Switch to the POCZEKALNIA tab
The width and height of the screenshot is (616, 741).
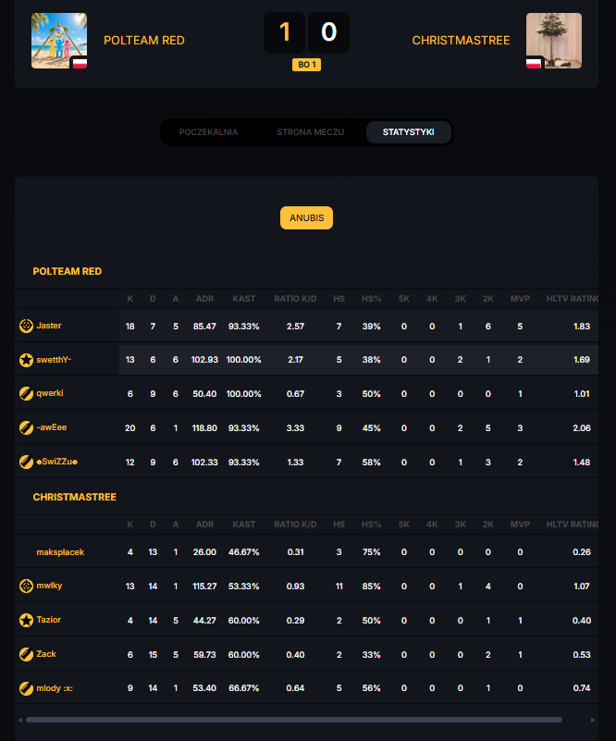[x=208, y=132]
